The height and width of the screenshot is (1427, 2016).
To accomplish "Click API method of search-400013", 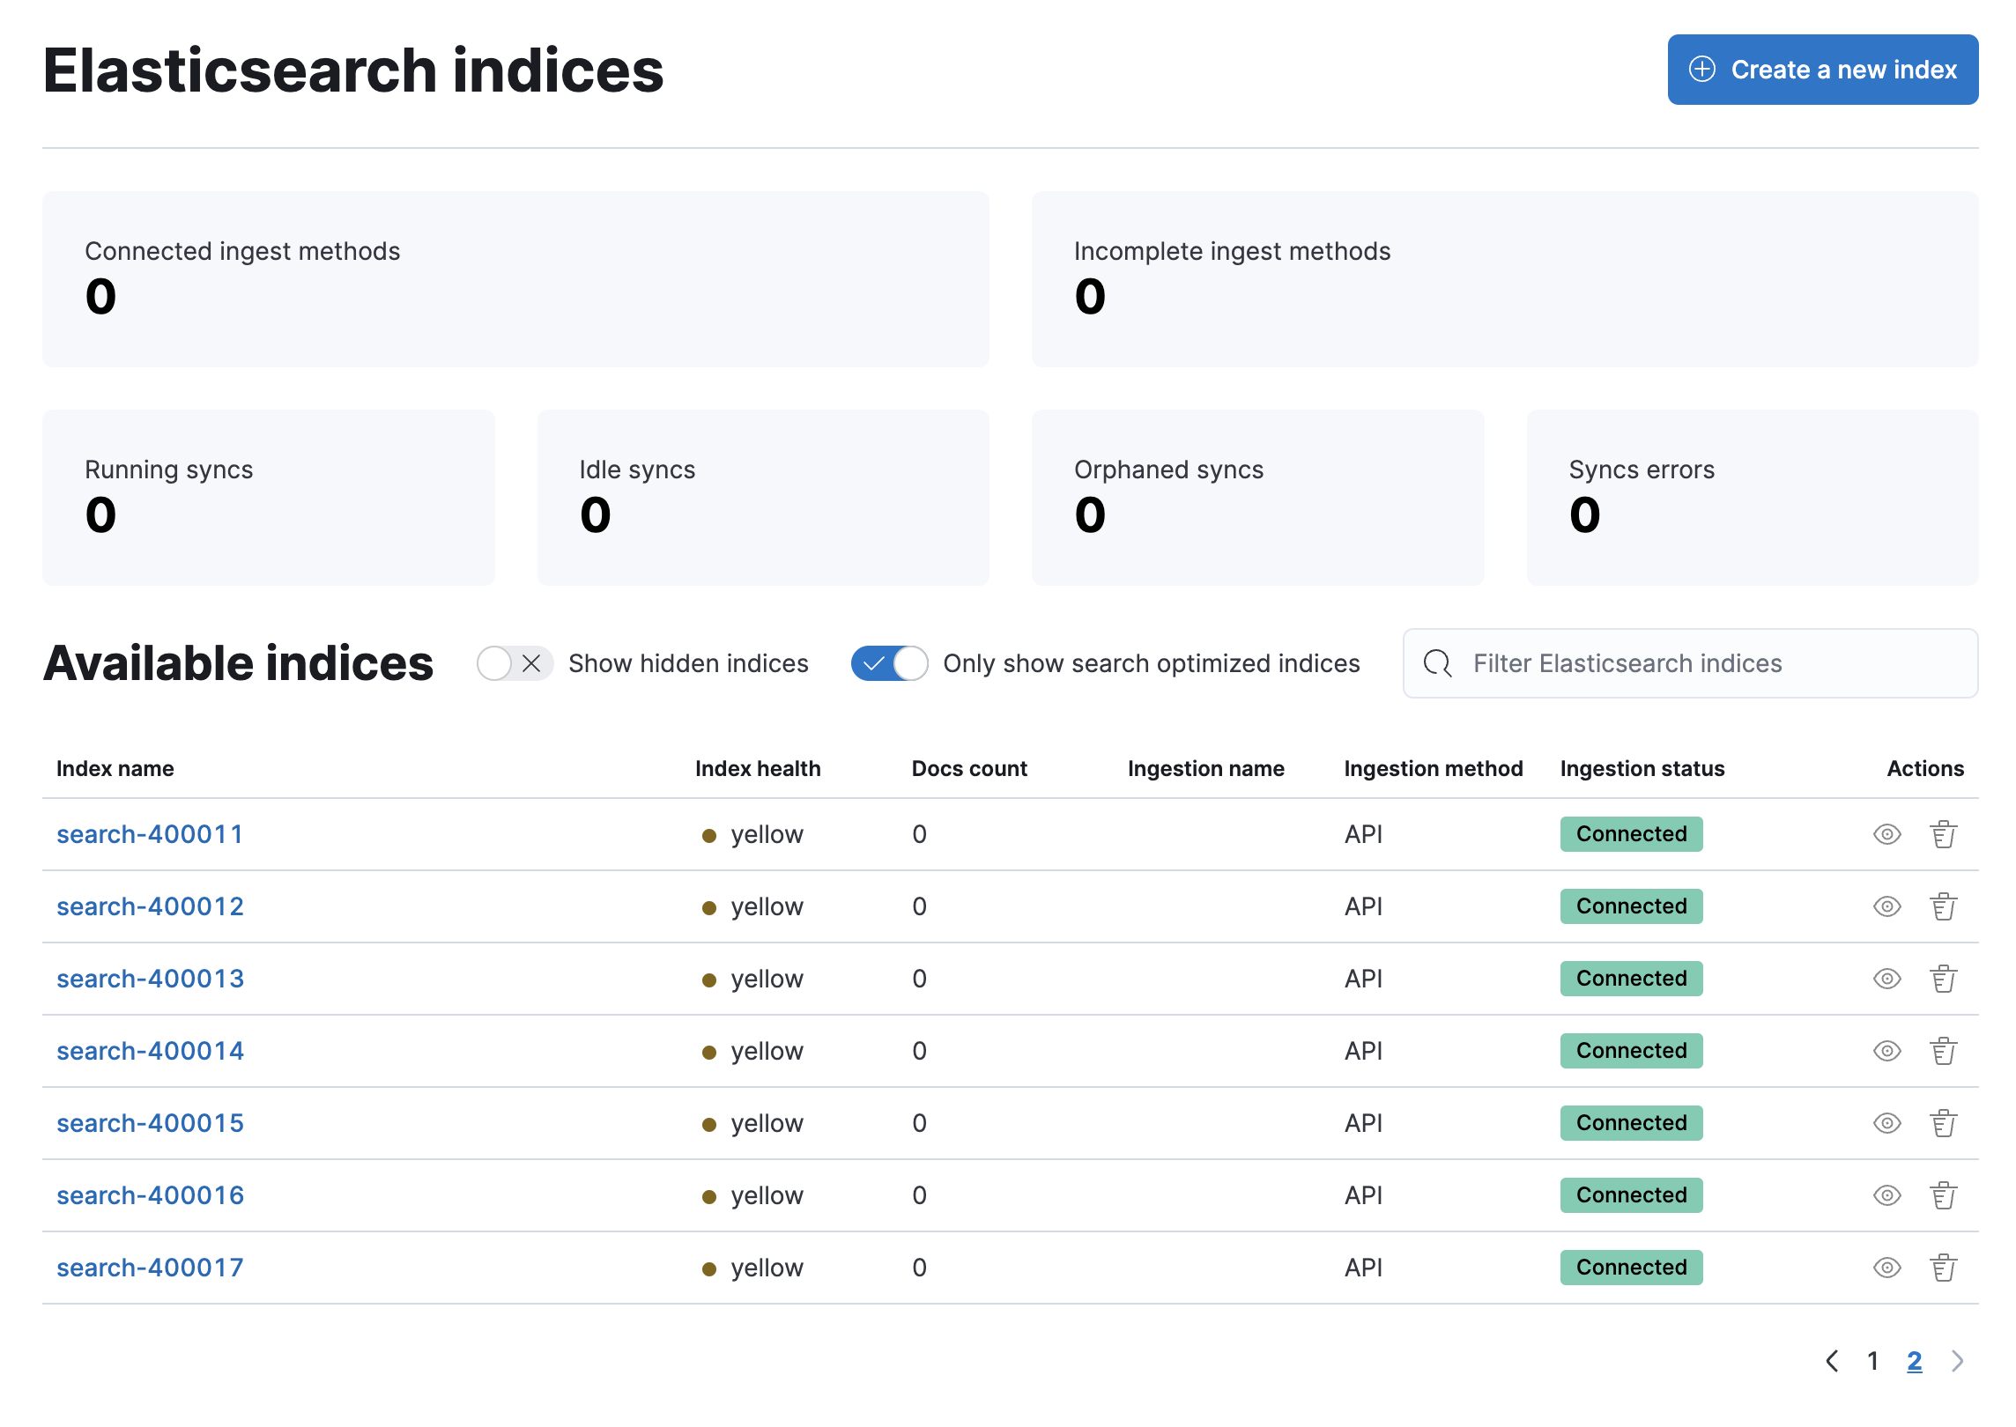I will (x=1363, y=979).
